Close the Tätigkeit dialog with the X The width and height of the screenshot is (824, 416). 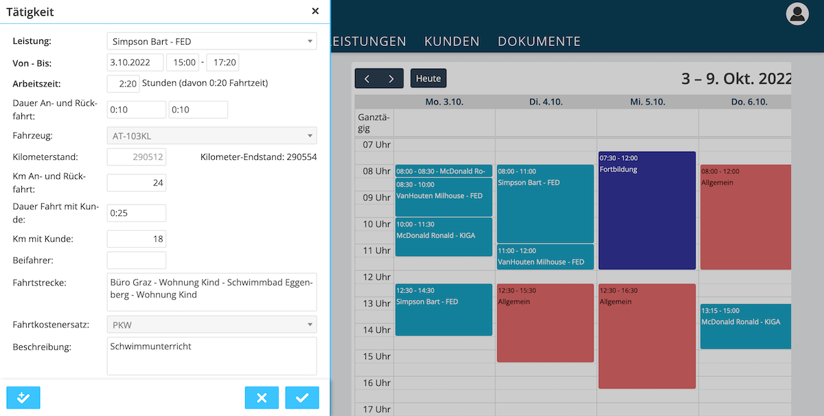point(315,11)
